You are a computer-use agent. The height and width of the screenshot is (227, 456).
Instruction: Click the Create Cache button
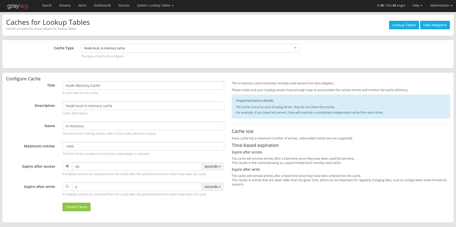pos(77,207)
